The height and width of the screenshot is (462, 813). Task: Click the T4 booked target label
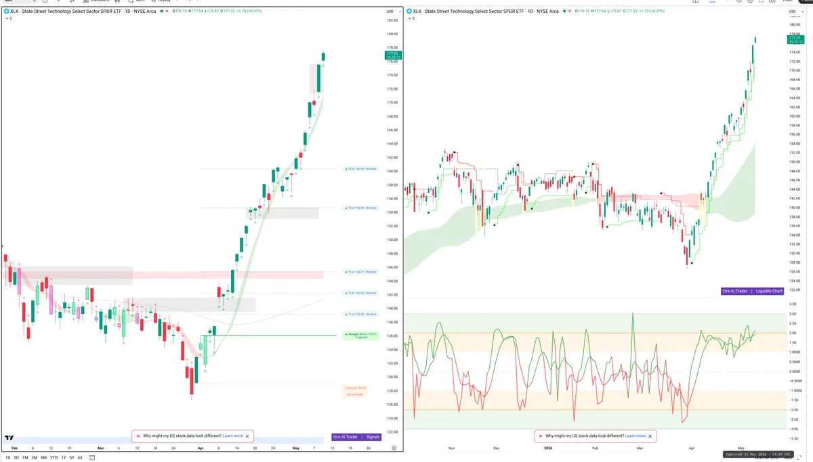click(x=360, y=208)
